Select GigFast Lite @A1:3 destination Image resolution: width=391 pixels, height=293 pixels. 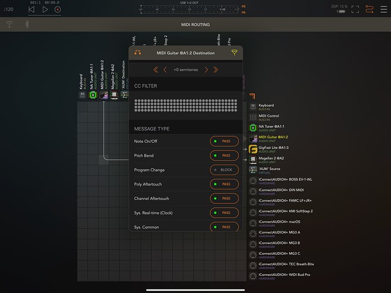coord(269,149)
